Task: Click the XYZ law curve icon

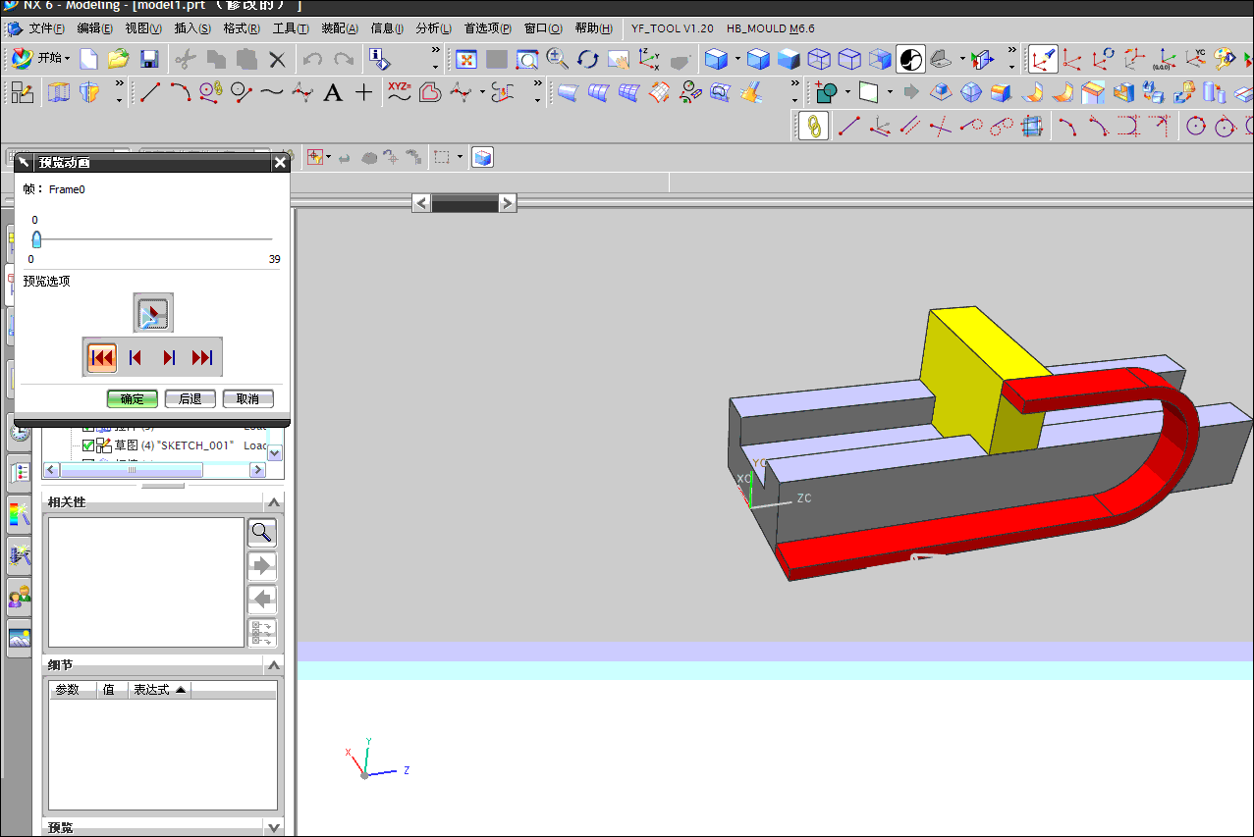Action: (399, 92)
